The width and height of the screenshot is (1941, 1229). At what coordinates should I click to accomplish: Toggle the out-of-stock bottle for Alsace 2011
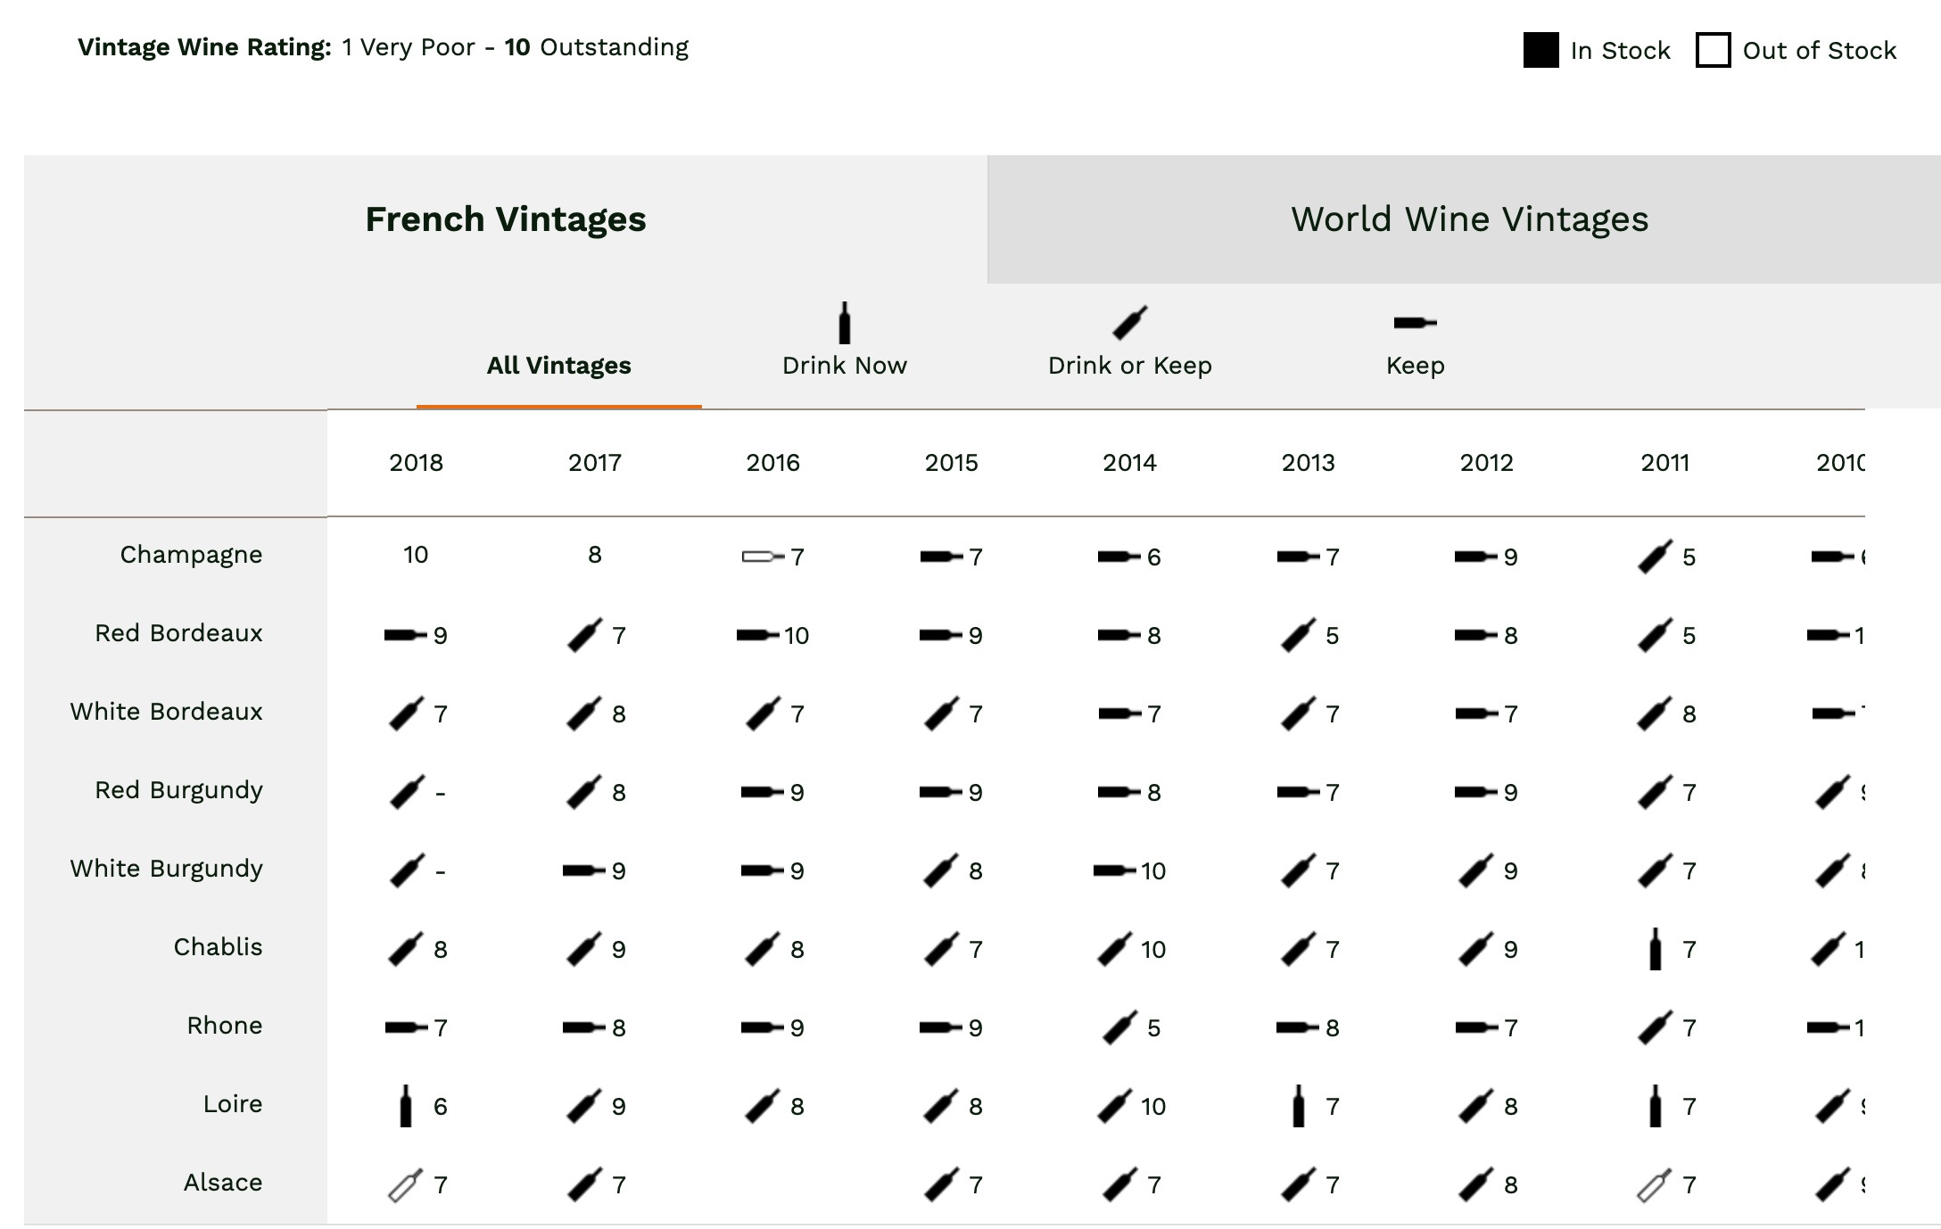(1655, 1185)
